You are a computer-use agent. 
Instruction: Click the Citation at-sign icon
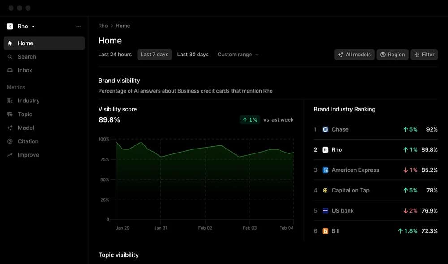click(x=10, y=141)
